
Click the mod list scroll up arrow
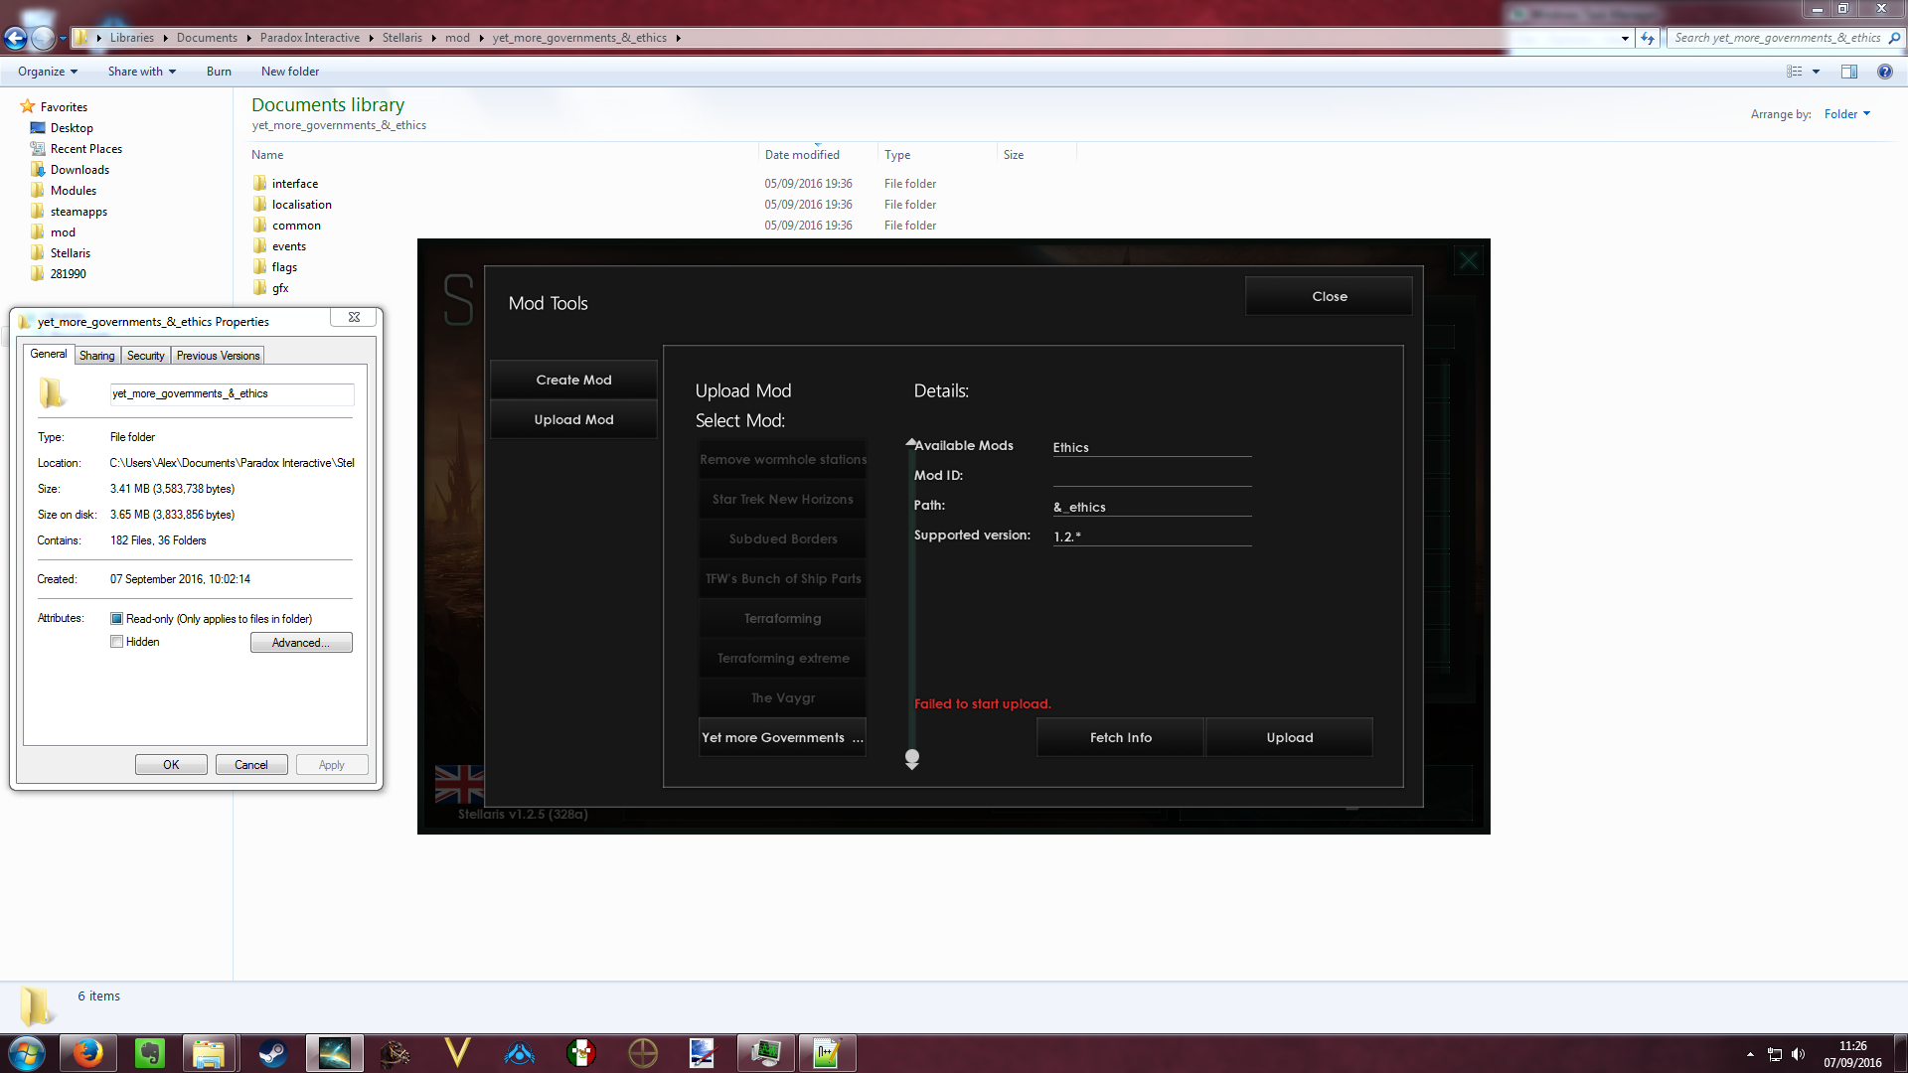[911, 442]
